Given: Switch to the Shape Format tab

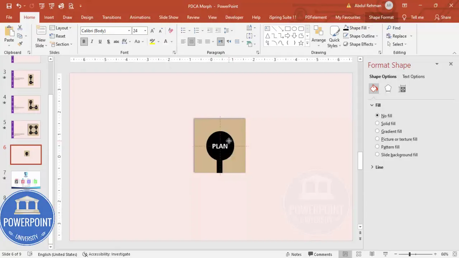Looking at the screenshot, I should click(x=381, y=17).
